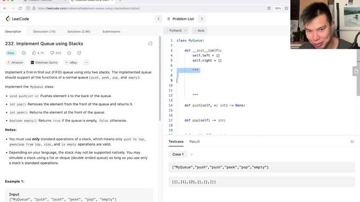
Task: Click the notes icon on editor edge
Action: pos(356,71)
